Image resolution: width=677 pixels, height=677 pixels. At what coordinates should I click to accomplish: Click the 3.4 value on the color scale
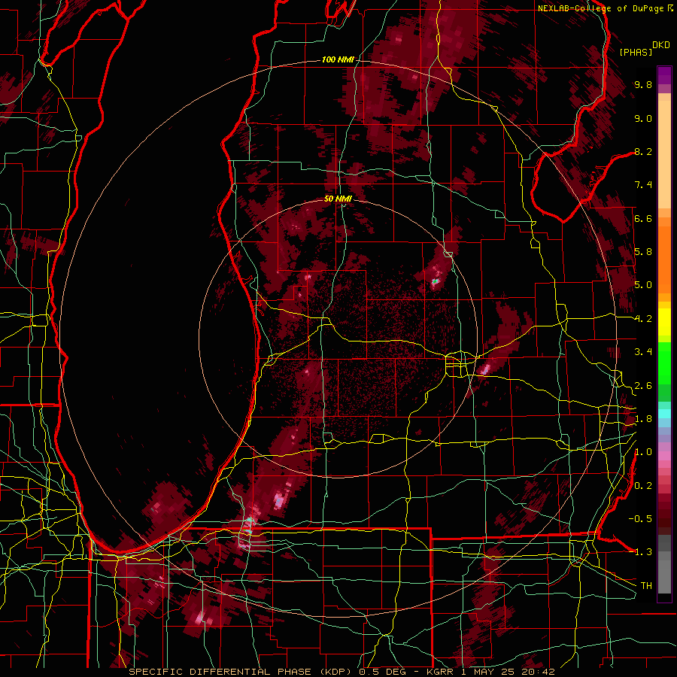tap(643, 352)
